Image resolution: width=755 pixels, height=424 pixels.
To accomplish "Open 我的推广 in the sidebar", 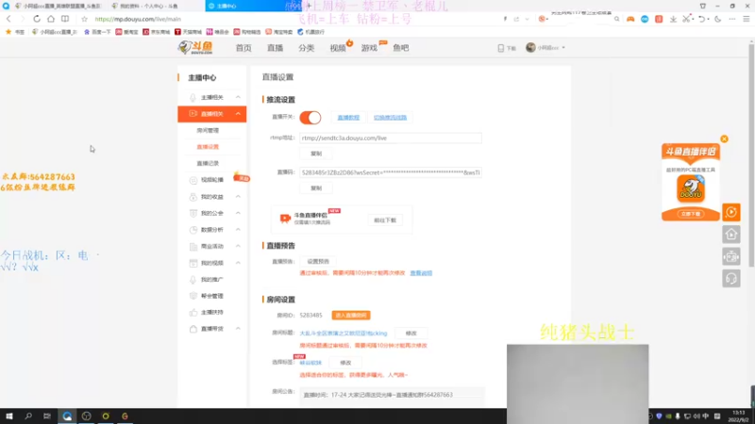I will (x=211, y=279).
